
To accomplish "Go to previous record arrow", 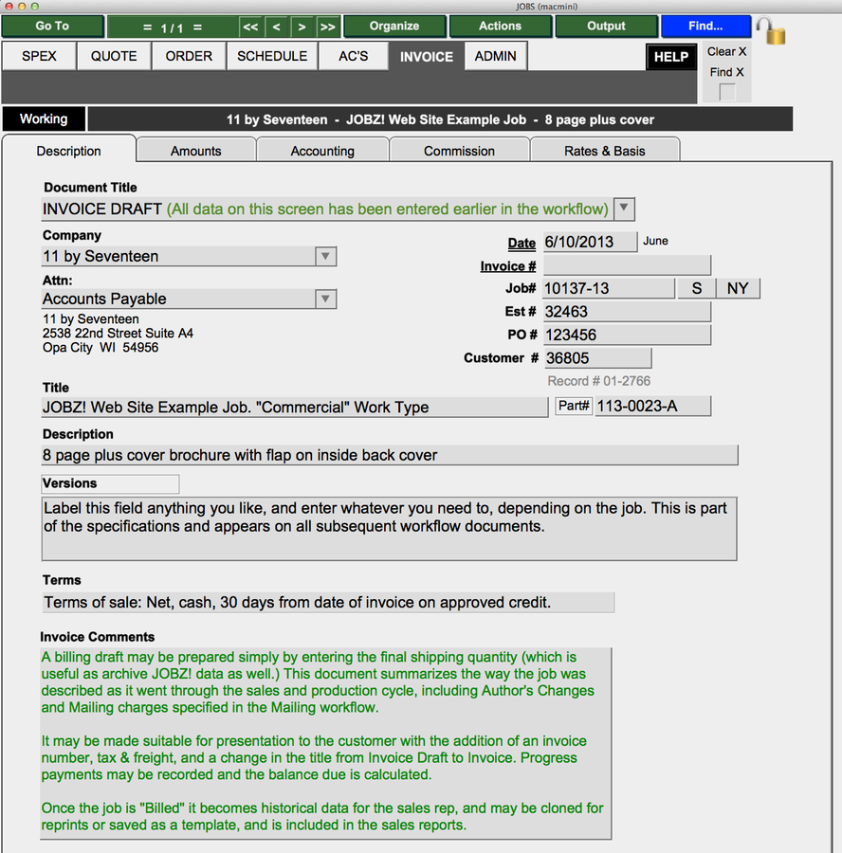I will click(x=276, y=27).
